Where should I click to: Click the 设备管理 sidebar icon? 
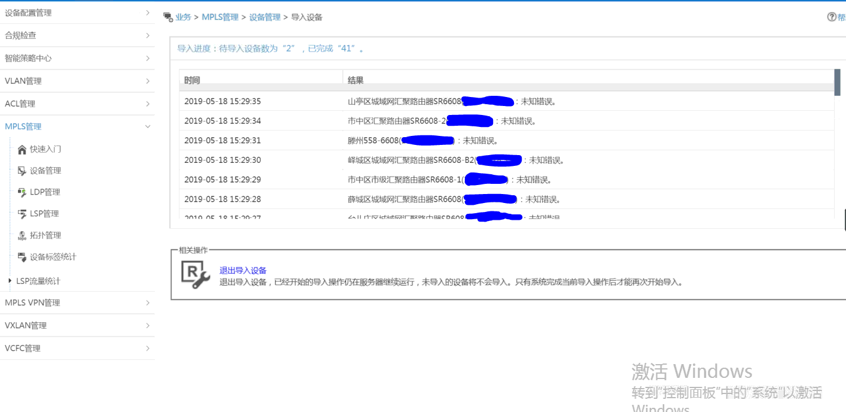point(22,171)
